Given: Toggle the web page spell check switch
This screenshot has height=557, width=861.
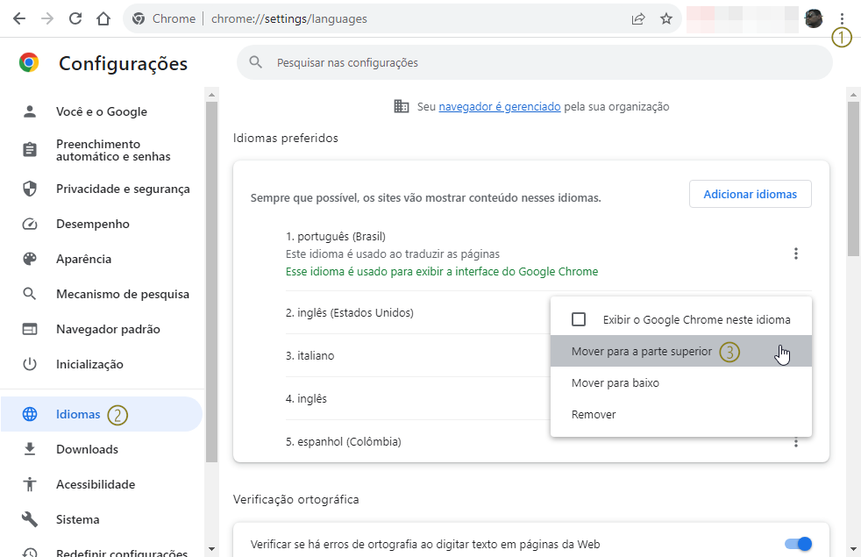Looking at the screenshot, I should (799, 544).
